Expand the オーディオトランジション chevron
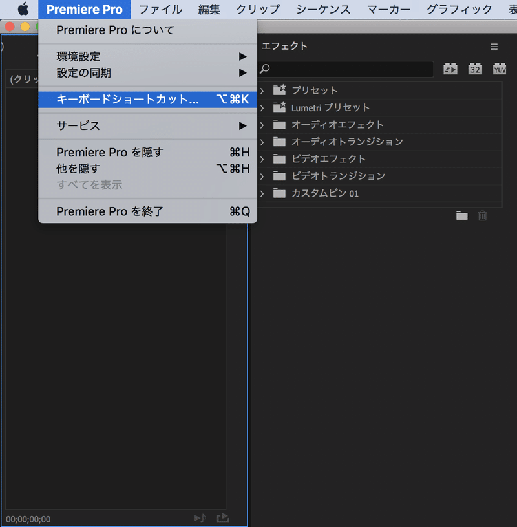The height and width of the screenshot is (527, 517). pyautogui.click(x=262, y=142)
